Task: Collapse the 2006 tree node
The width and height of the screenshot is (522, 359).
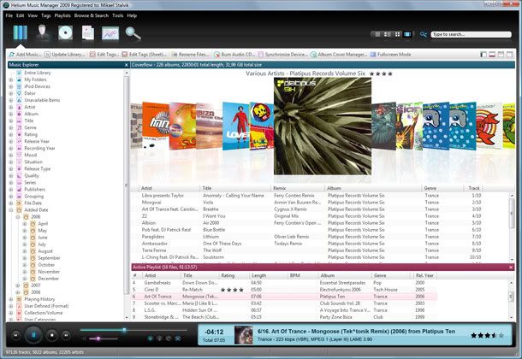Action: pyautogui.click(x=18, y=217)
